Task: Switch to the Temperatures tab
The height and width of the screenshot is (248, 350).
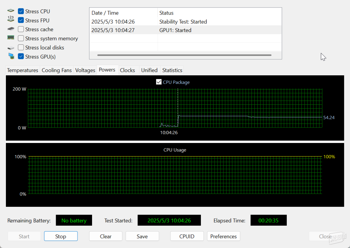Action: pos(23,70)
